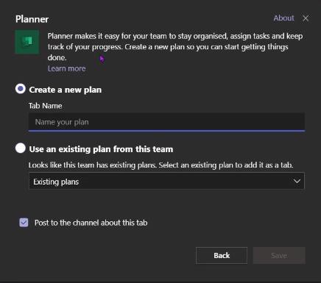Focus the Tab Name text field
The image size is (321, 283).
click(166, 122)
